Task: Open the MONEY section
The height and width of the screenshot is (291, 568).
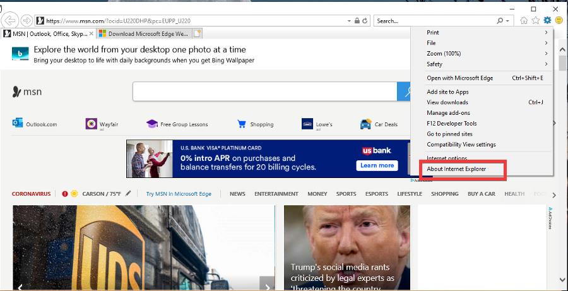Action: pyautogui.click(x=317, y=194)
